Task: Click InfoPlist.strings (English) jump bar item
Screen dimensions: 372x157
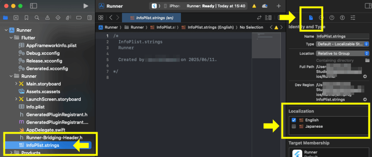Action: pos(208,27)
